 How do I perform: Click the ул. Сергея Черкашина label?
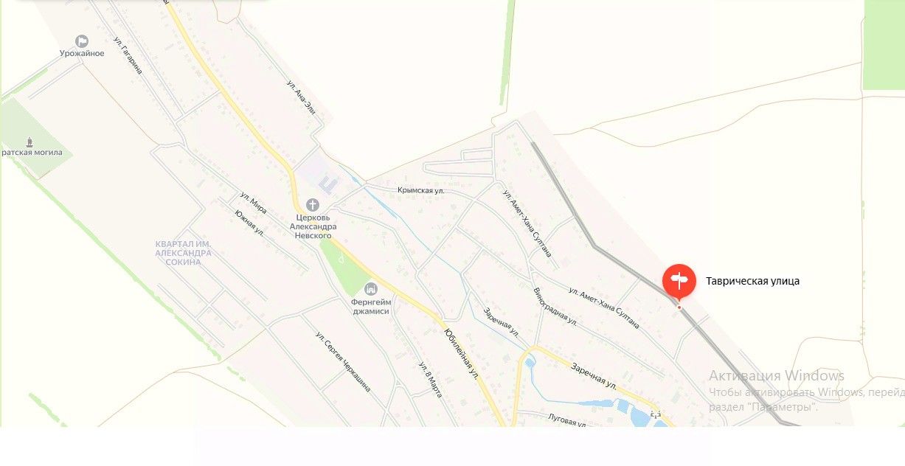coord(343,362)
